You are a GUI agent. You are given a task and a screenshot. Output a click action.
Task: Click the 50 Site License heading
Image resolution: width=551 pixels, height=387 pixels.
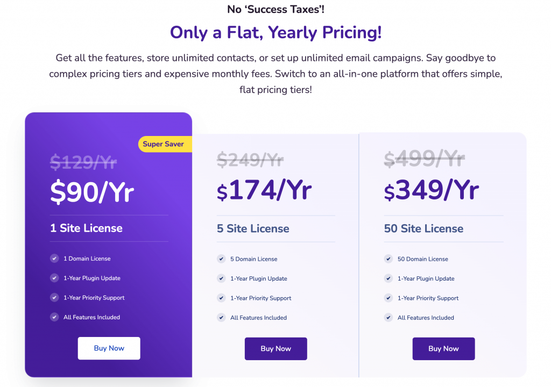pos(423,228)
